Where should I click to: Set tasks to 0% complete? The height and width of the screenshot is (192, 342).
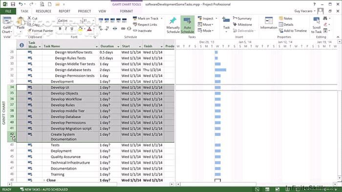pyautogui.click(x=101, y=20)
